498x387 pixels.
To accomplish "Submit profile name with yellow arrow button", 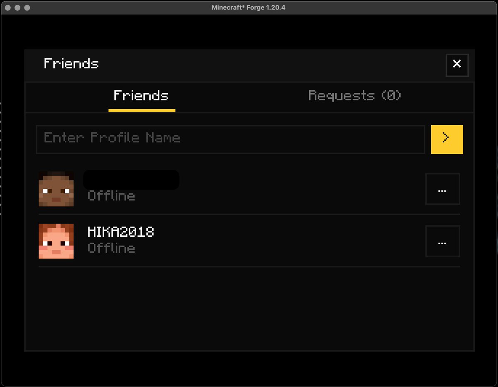I will [447, 139].
